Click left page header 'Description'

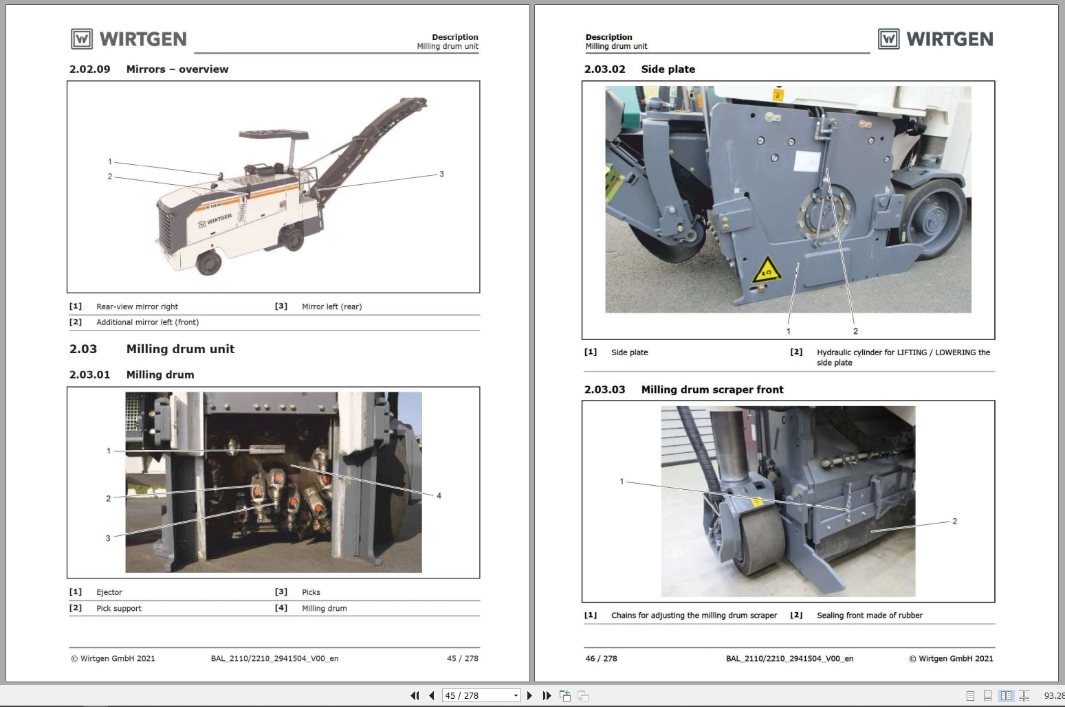(x=455, y=37)
